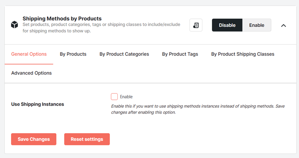Switch to the By Products tab
This screenshot has width=299, height=158.
pyautogui.click(x=73, y=54)
